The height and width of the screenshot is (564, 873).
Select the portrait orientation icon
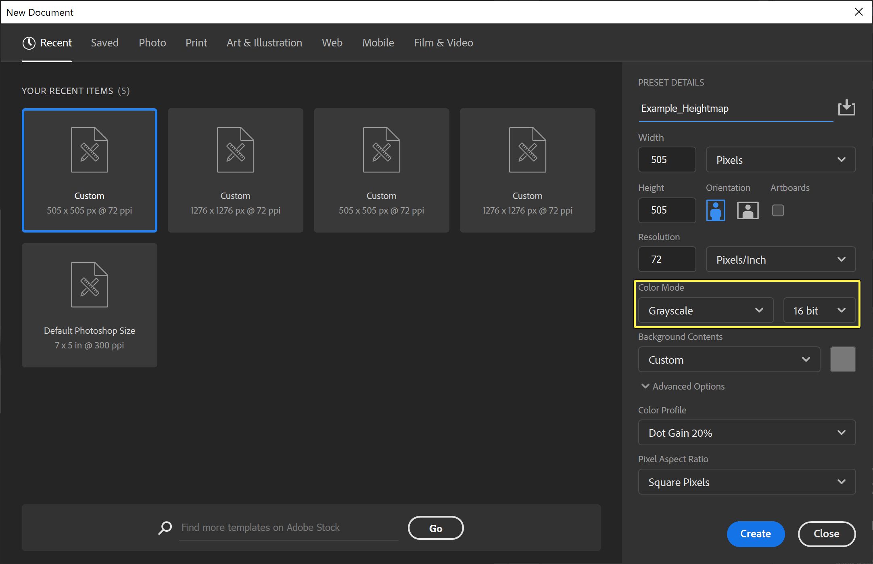point(715,210)
